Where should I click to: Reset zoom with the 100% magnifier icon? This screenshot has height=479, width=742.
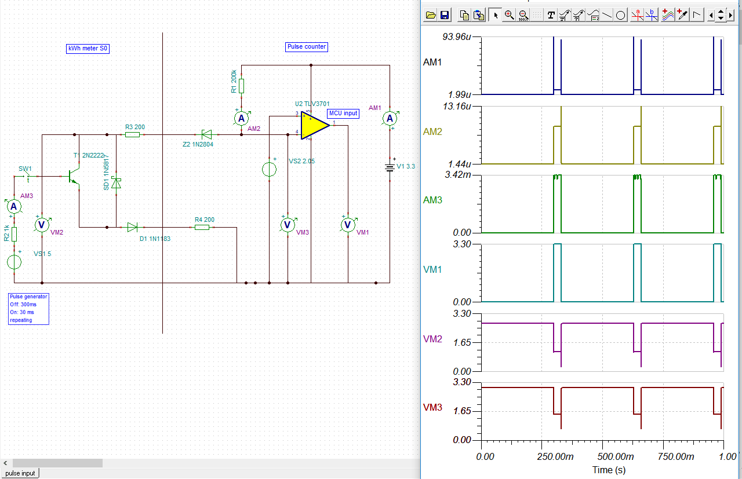point(523,16)
